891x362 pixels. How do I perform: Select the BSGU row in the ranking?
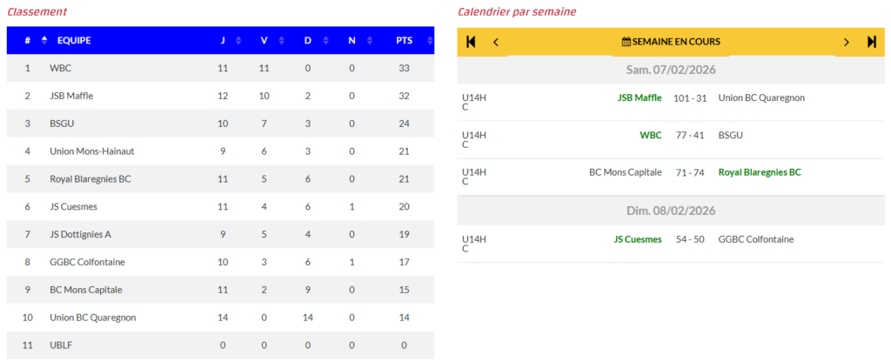(x=219, y=124)
